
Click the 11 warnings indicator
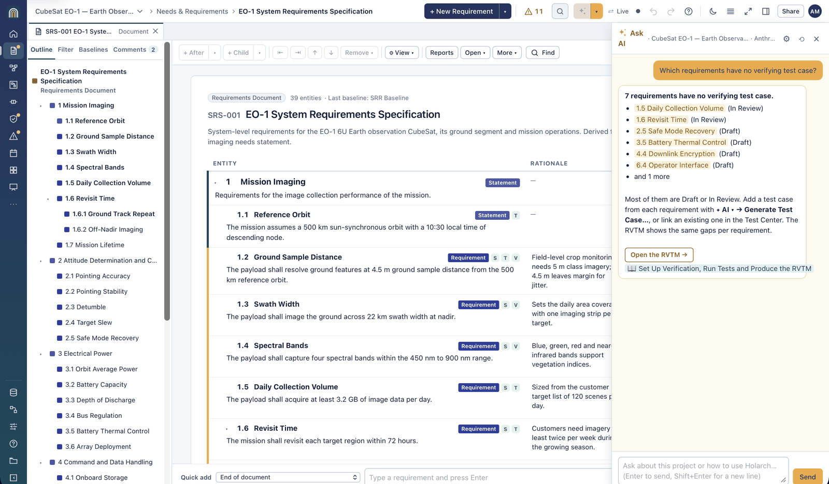(x=534, y=11)
